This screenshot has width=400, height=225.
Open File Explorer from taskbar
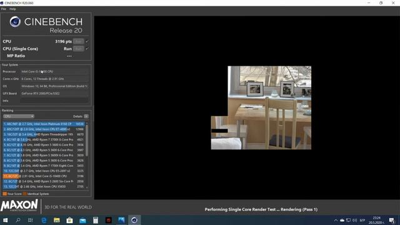[57, 220]
